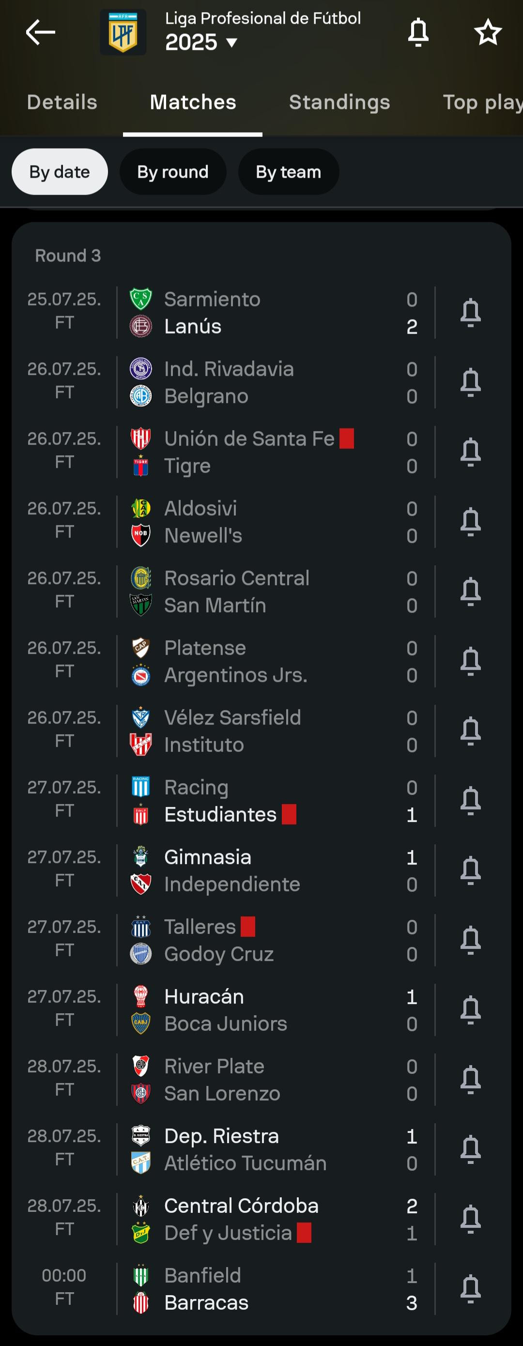Tap the Rosario Central team crest
Viewport: 523px width, 1346px height.
[140, 578]
